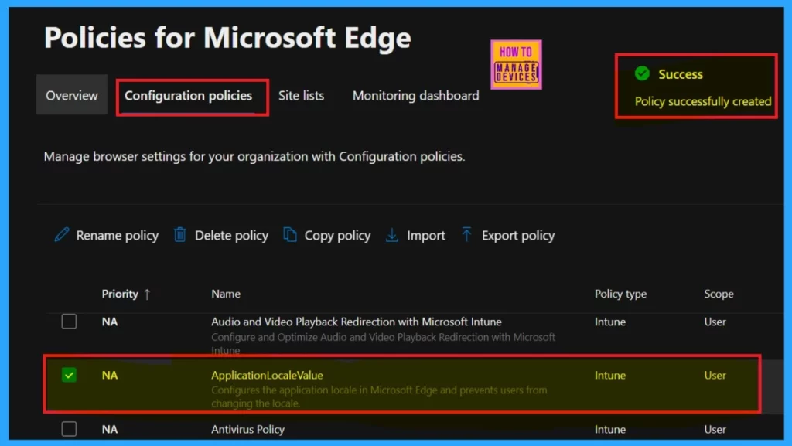The image size is (792, 446).
Task: Click the Scope column header
Action: point(719,294)
